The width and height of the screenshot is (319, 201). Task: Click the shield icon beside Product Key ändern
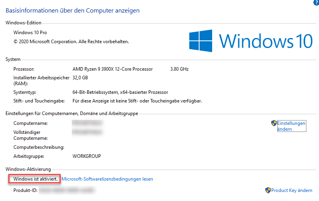268,190
